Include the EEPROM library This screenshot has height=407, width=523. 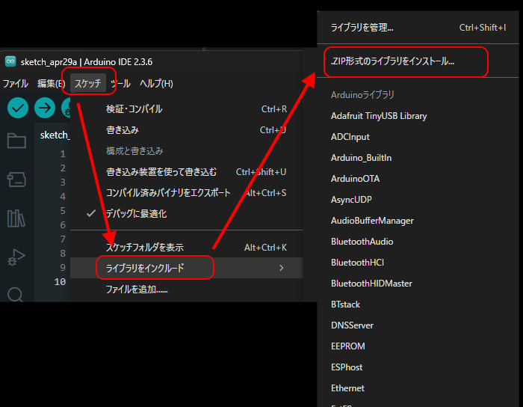coord(418,346)
